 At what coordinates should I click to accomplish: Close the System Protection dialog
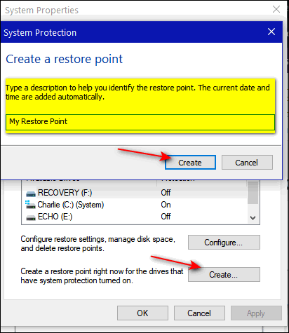(x=271, y=32)
